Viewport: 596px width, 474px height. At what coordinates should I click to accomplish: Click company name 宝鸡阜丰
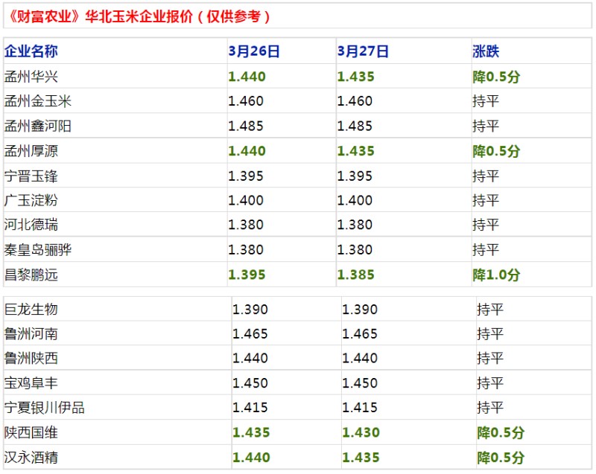[x=31, y=383]
